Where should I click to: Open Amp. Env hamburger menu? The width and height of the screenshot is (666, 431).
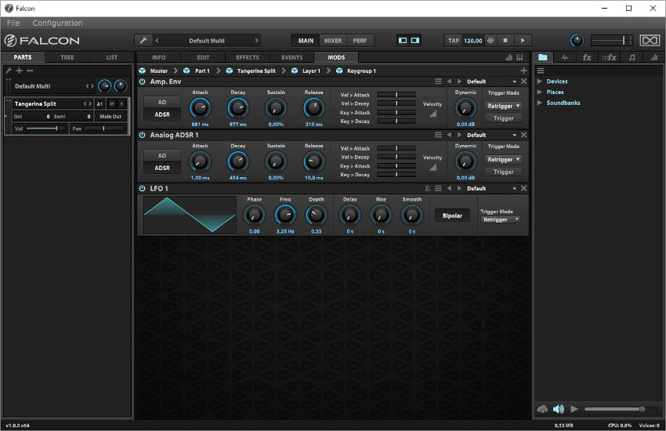[438, 81]
